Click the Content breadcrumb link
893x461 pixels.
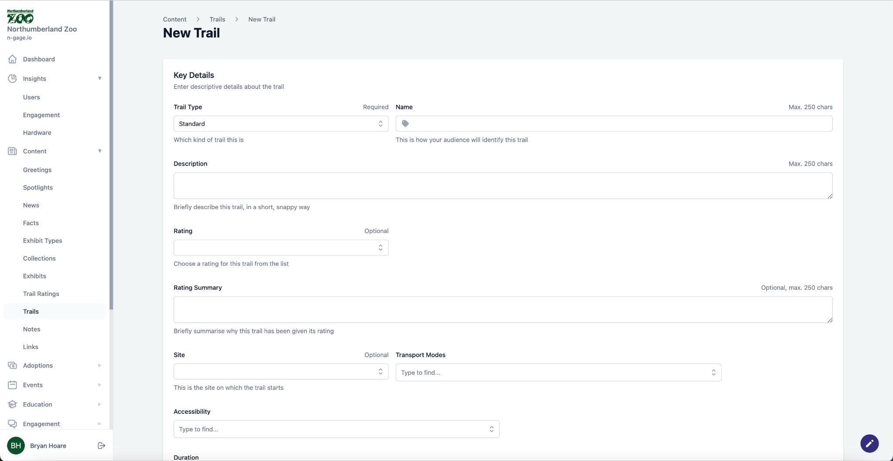point(174,20)
